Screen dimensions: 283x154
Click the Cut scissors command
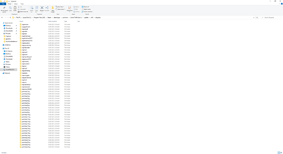tap(20, 7)
